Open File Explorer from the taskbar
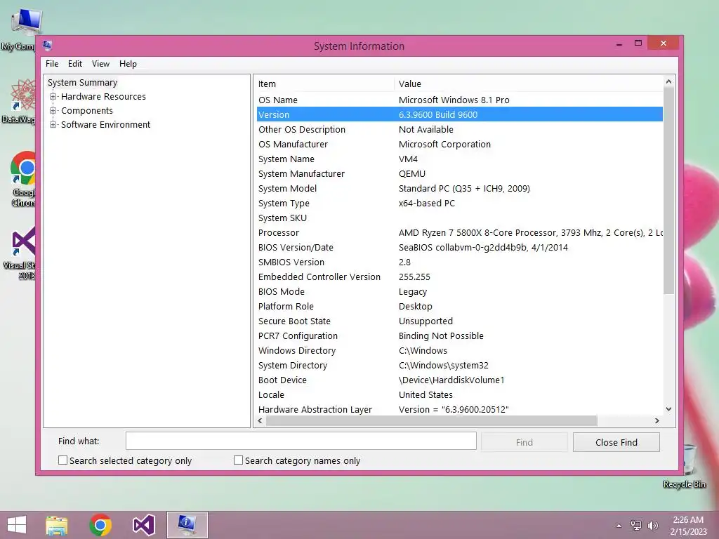 57,525
